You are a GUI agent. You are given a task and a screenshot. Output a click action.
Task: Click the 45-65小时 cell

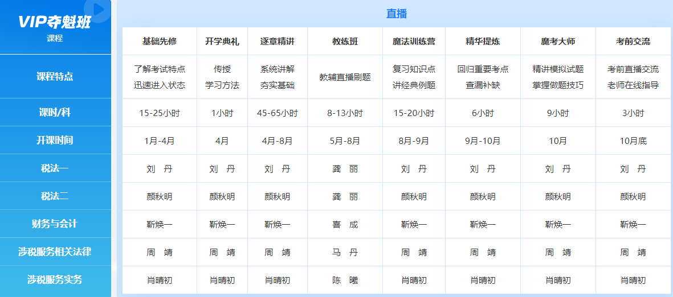[x=278, y=113]
